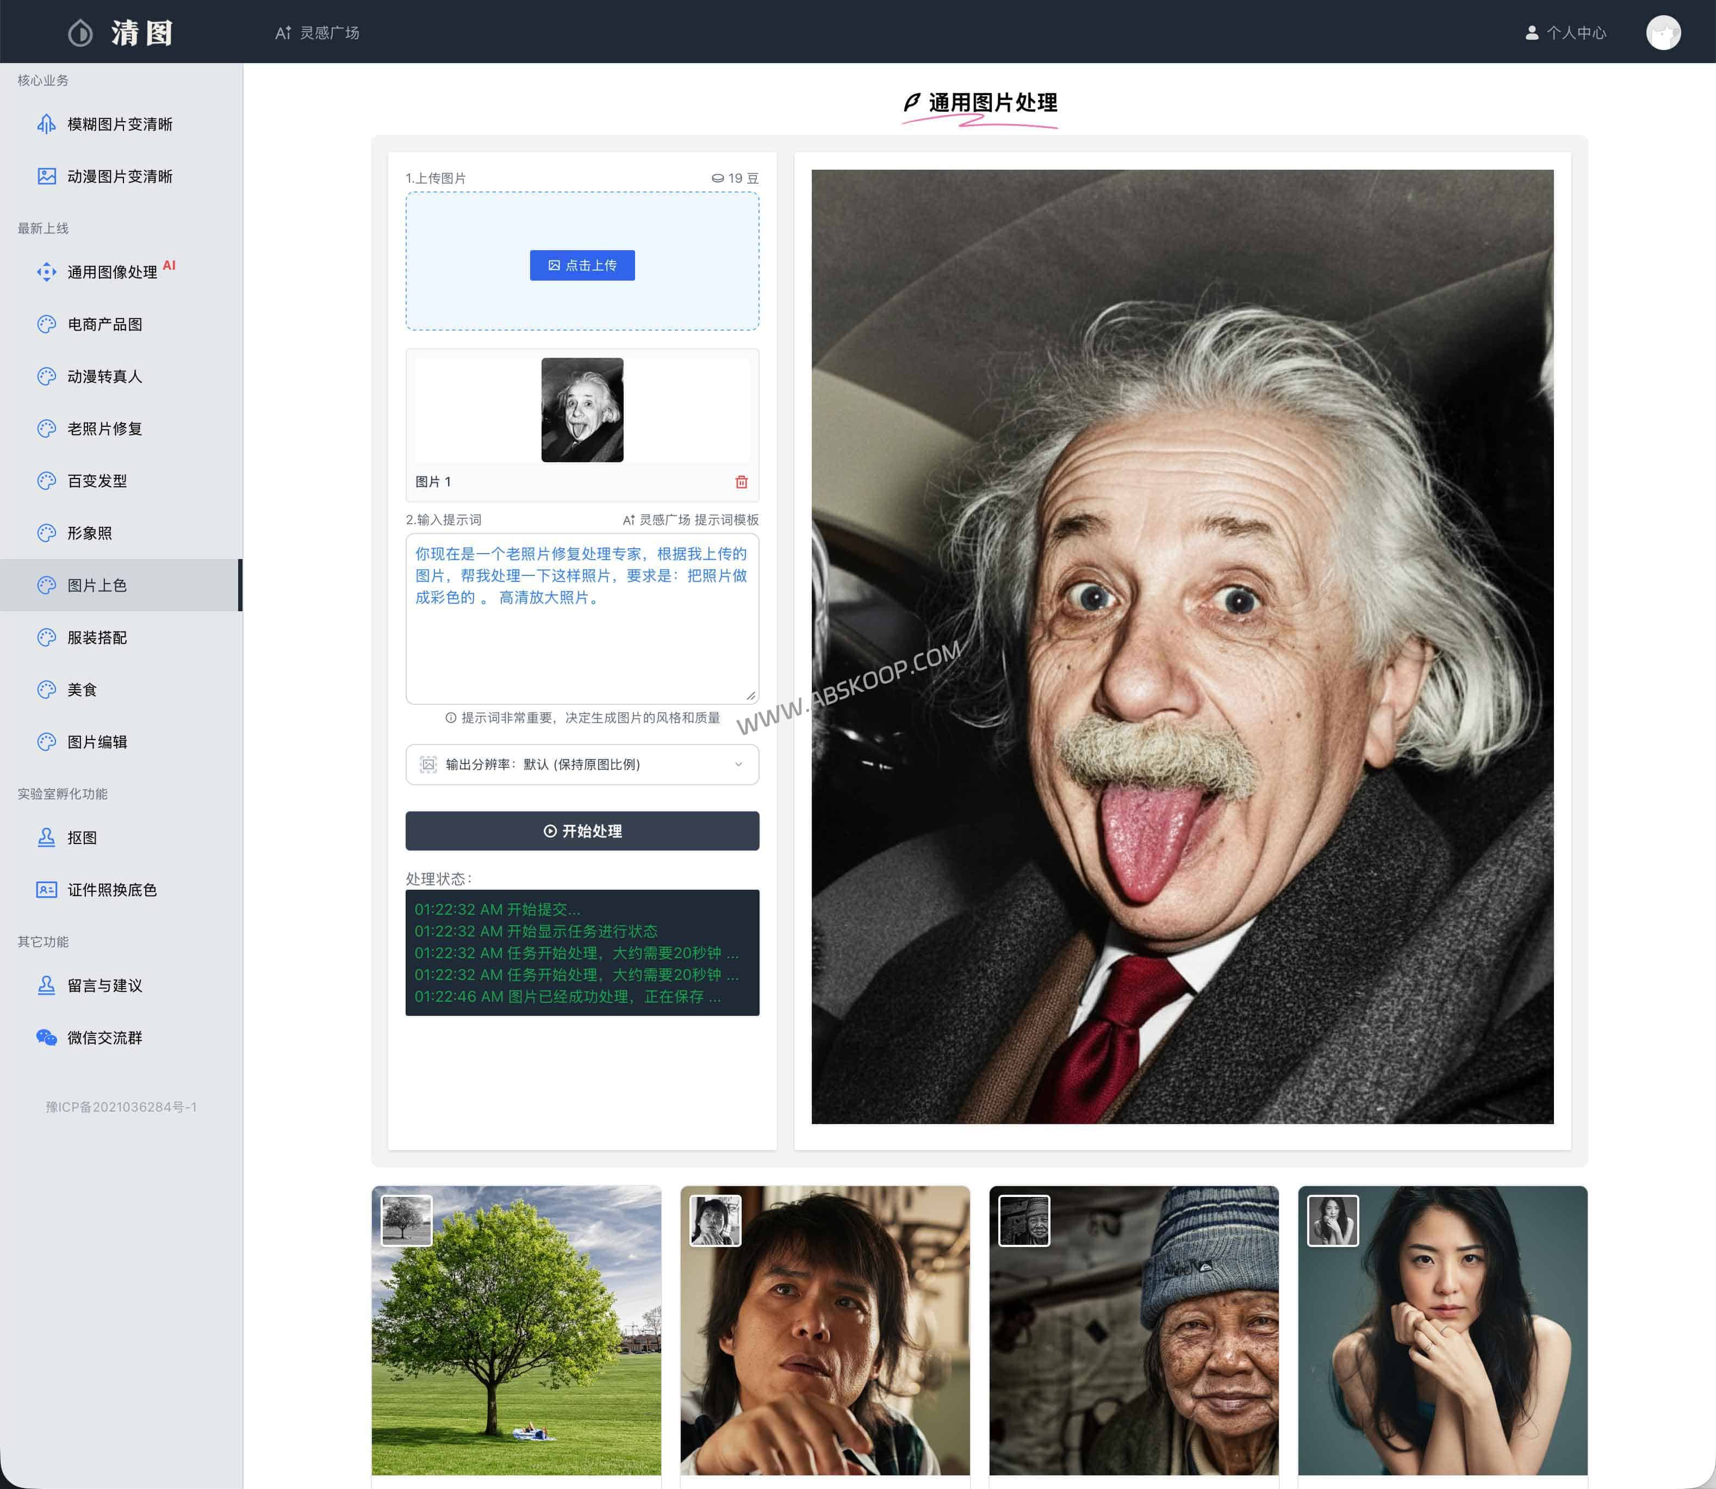Select 动漫转真人 in sidebar
1716x1489 pixels.
click(104, 376)
